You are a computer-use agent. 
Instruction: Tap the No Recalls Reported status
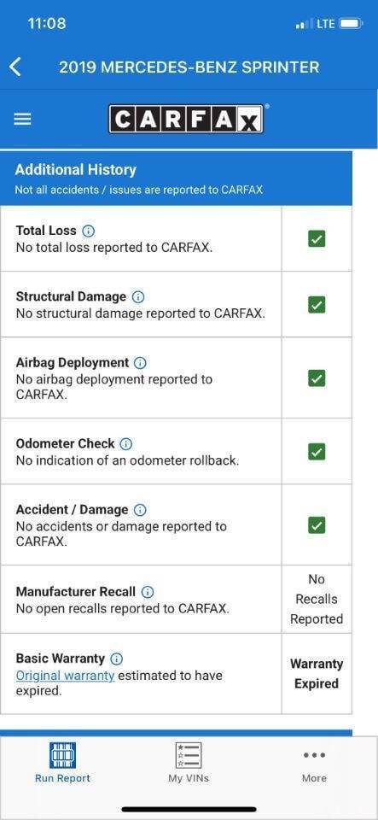tap(317, 600)
